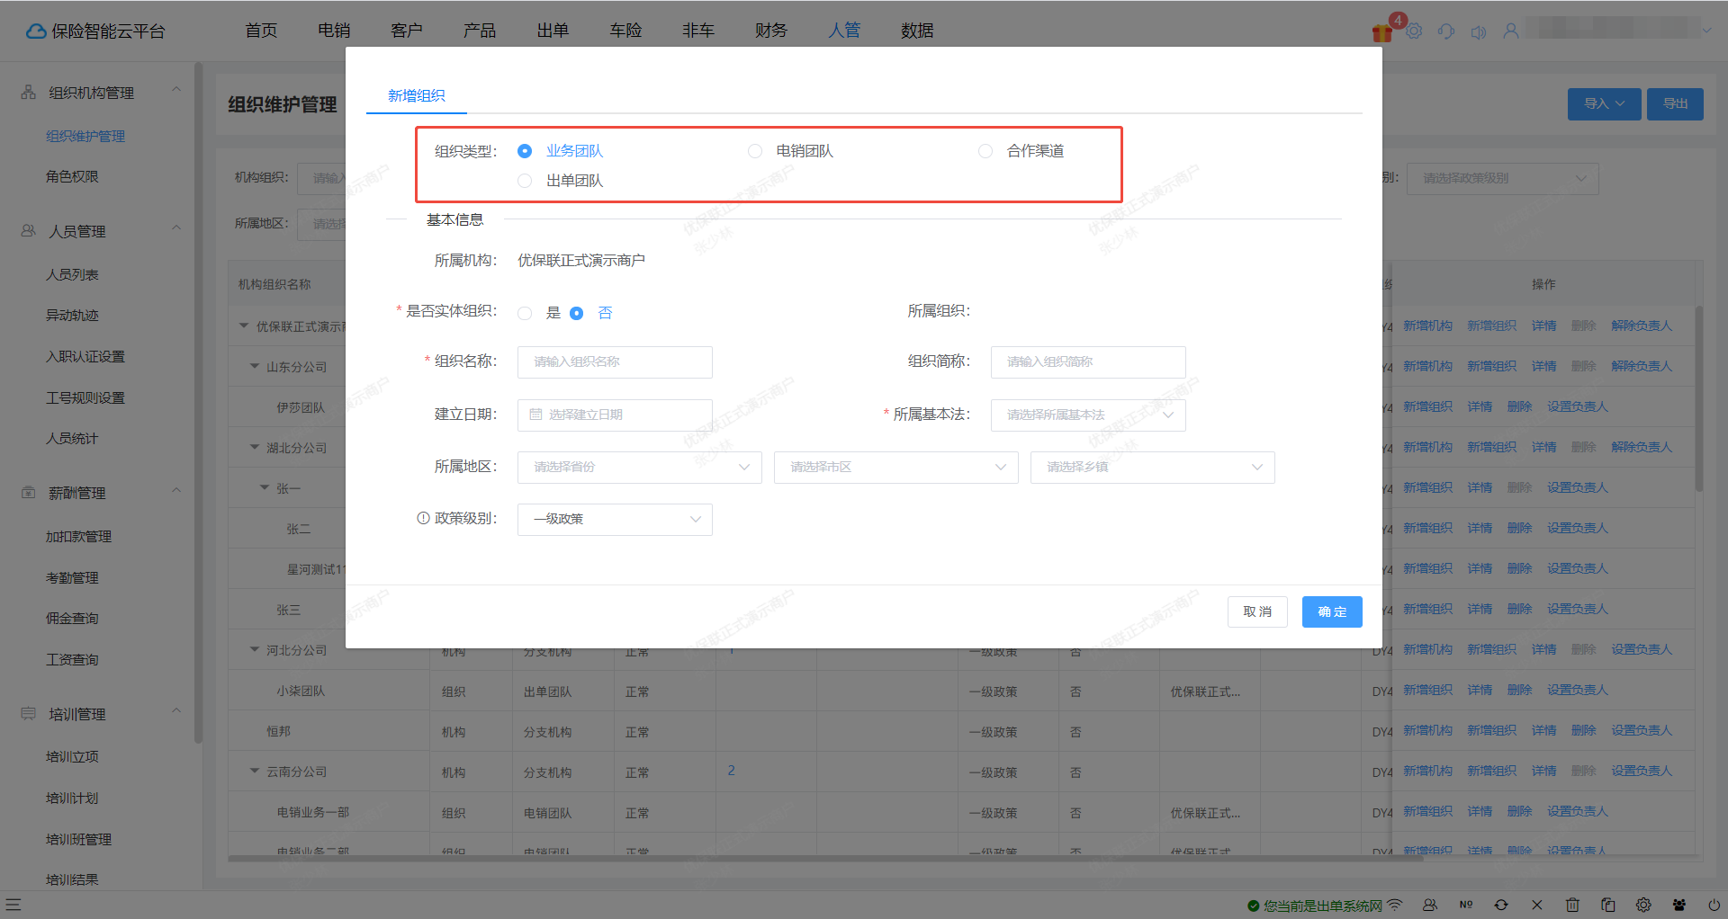This screenshot has height=919, width=1728.
Task: Click 新增机构 link in 山东分公司 row
Action: tap(1427, 366)
